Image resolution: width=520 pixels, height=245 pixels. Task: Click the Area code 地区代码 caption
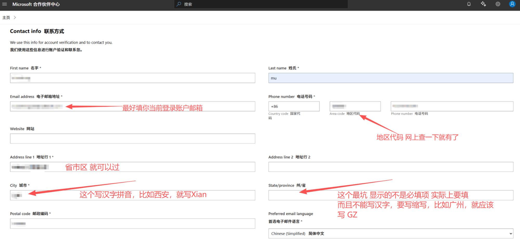click(344, 114)
